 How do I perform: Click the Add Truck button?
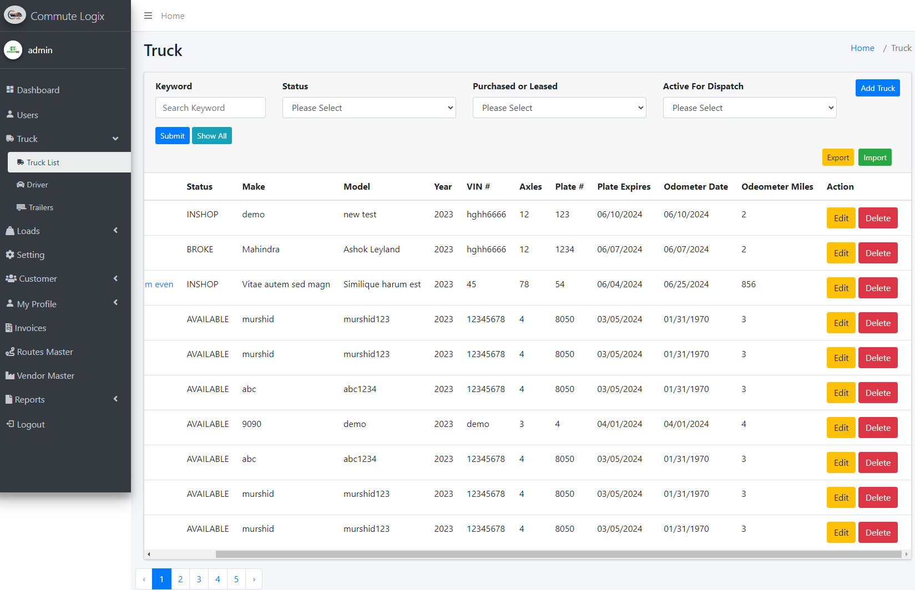[877, 88]
